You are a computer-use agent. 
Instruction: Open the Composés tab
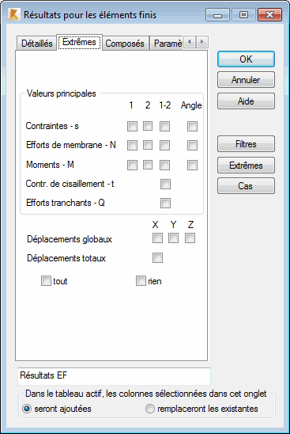[125, 44]
